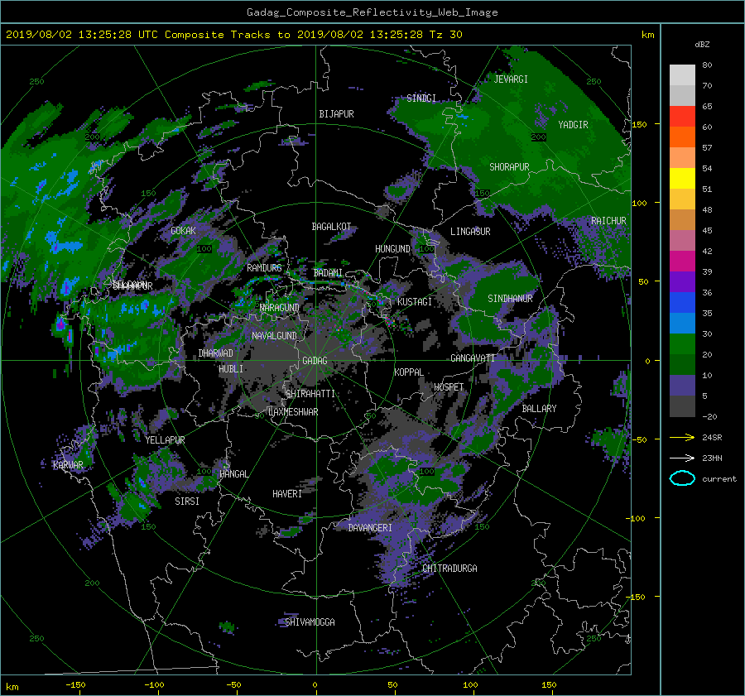The width and height of the screenshot is (745, 696).
Task: Click the 23MN legend label
Action: coord(712,458)
